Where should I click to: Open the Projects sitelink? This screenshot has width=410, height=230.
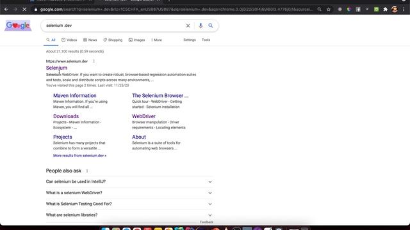tap(63, 137)
